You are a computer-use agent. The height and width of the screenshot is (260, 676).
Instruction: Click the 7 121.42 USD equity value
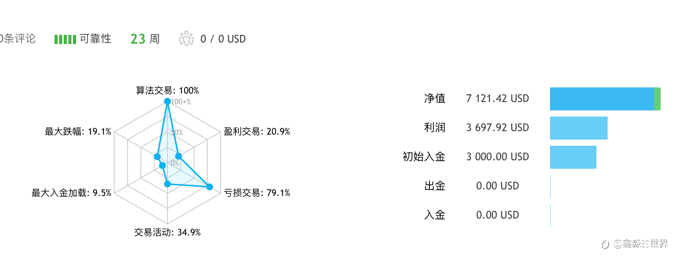tap(497, 99)
